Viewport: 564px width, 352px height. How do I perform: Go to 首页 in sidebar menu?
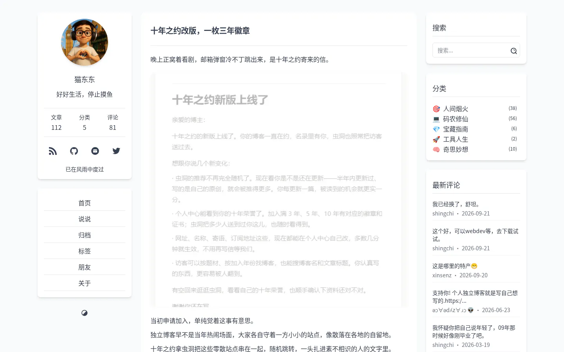85,203
